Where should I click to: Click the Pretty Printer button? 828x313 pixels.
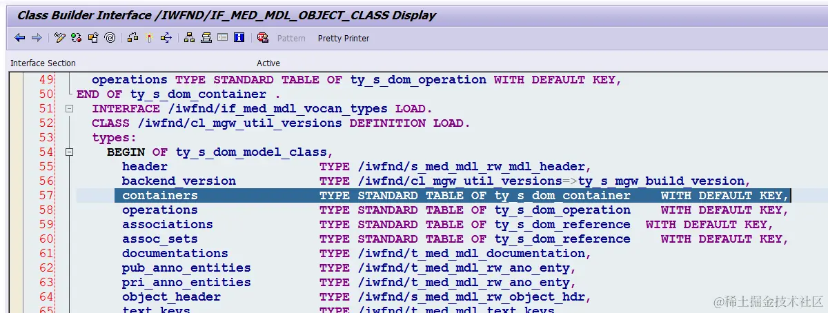point(344,39)
